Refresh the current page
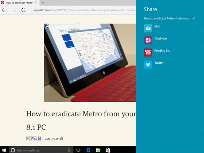This screenshot has height=153, width=204. click(x=23, y=10)
